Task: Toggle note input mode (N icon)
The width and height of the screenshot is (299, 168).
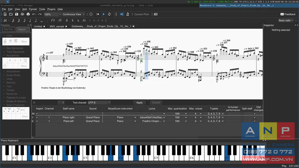Action: 5,21
